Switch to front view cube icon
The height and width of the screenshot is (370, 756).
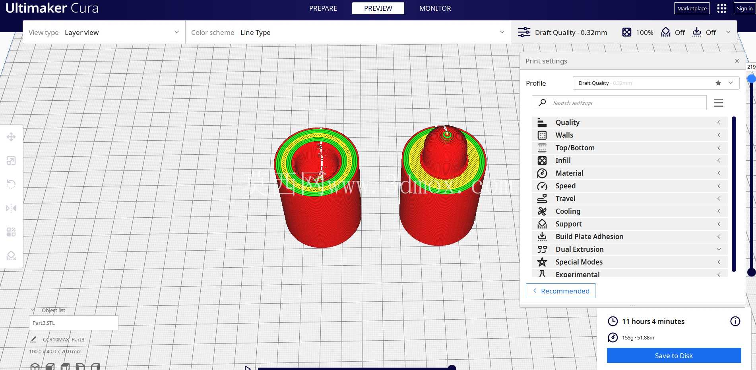coord(50,366)
